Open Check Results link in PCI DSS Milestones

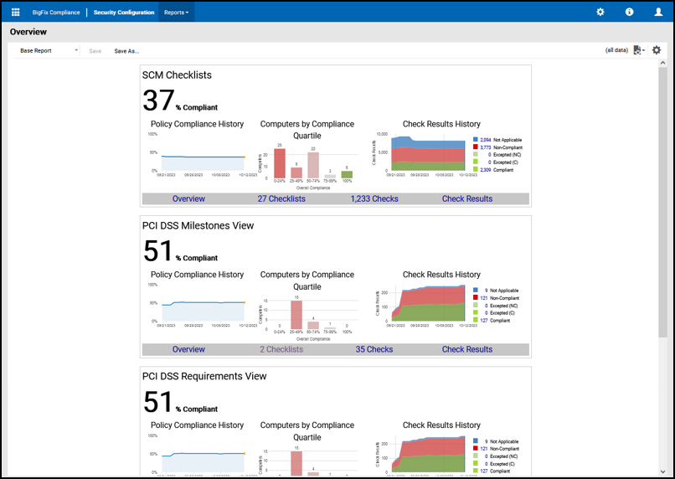point(467,350)
